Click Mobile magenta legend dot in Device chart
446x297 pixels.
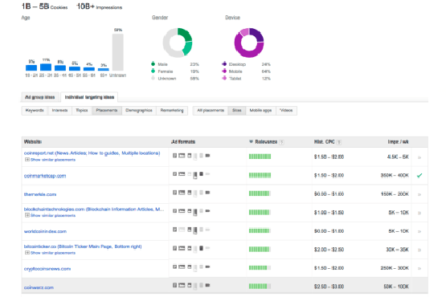(224, 71)
